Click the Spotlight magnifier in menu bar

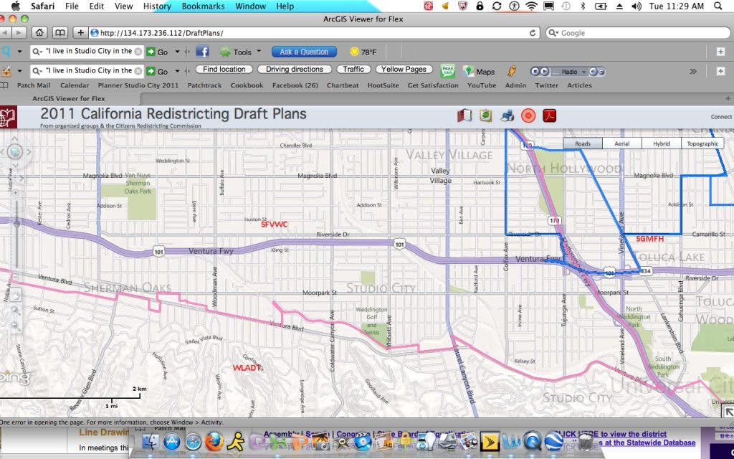pyautogui.click(x=718, y=6)
